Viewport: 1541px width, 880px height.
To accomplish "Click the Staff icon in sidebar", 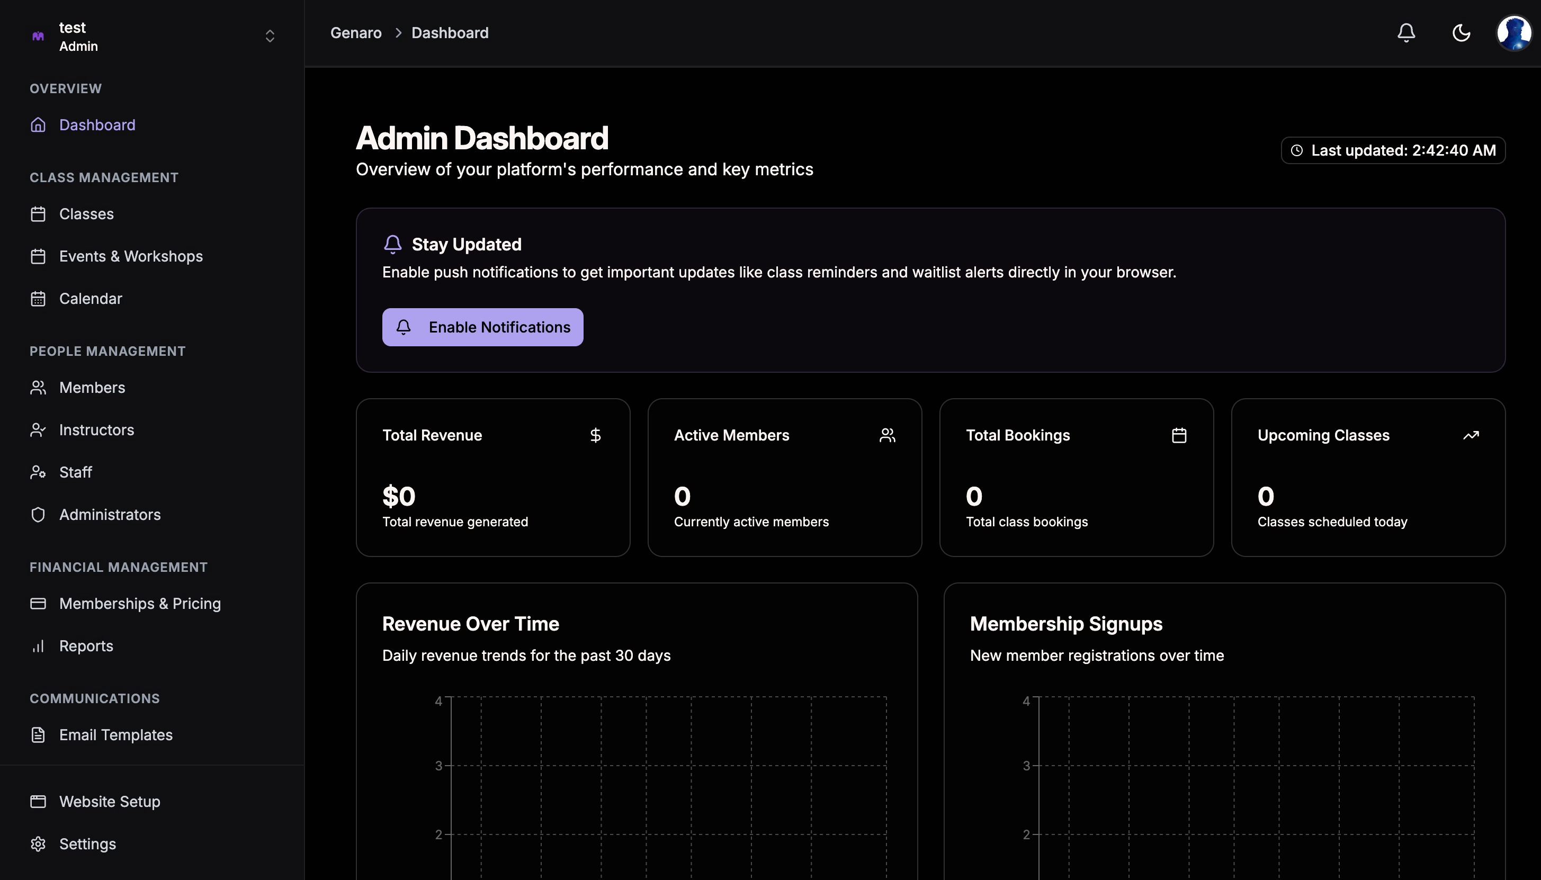I will 38,472.
